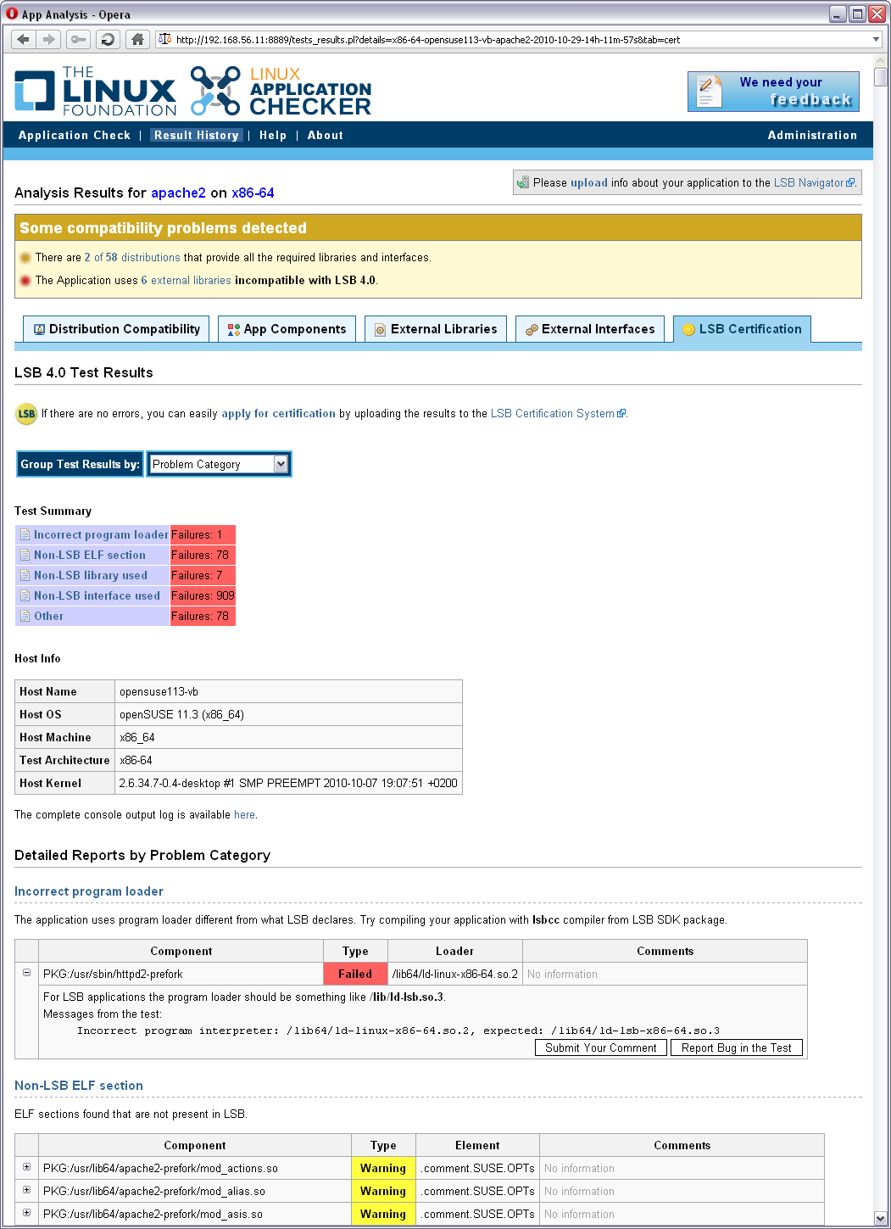Open the password wand key icon

tap(79, 39)
